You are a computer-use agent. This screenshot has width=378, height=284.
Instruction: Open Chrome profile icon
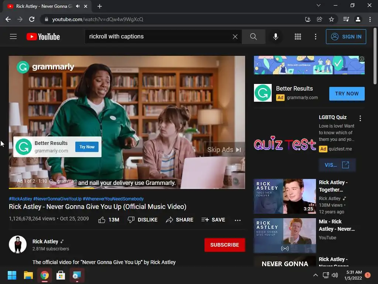click(358, 19)
